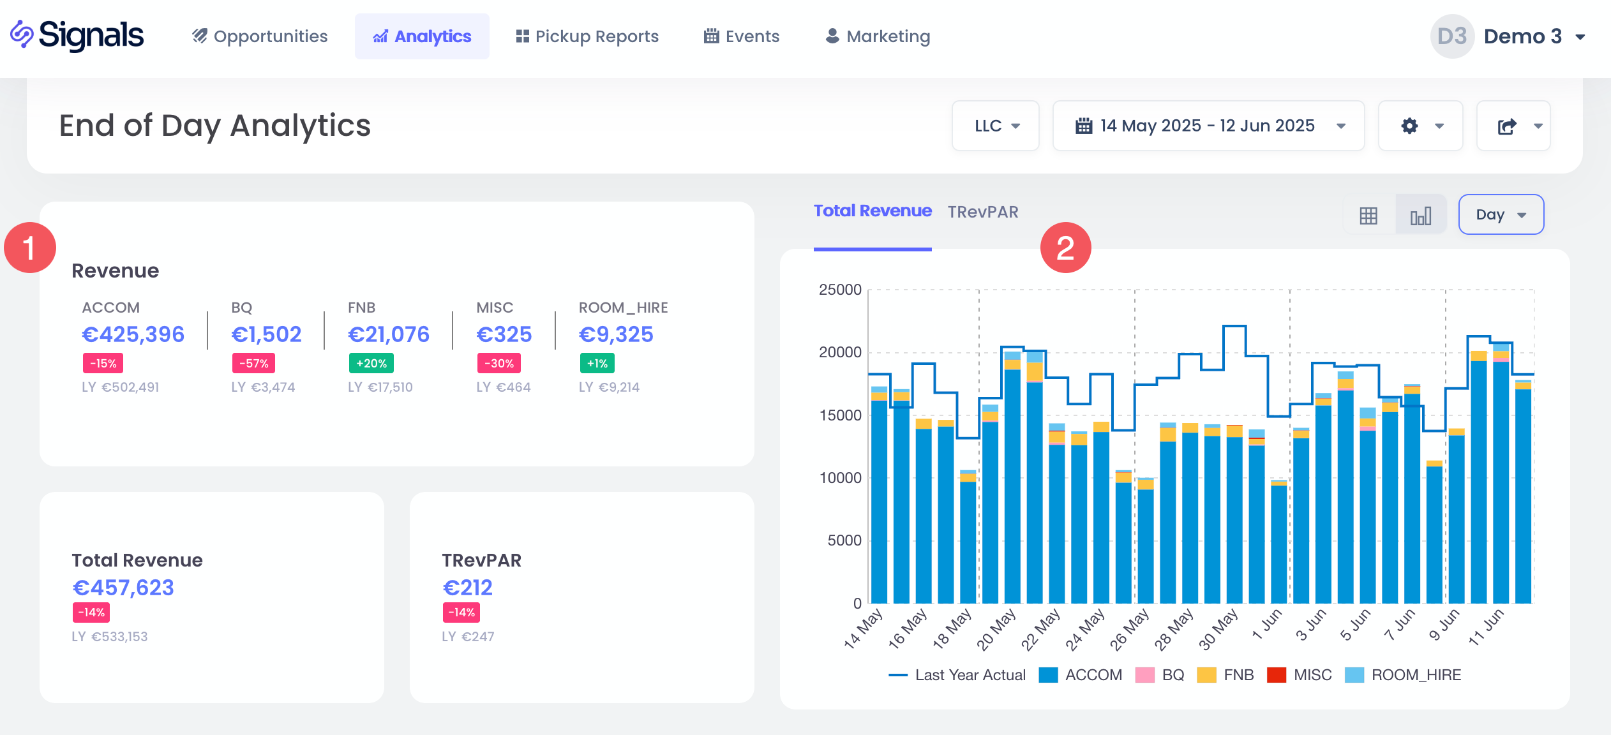Click the D3 user avatar
The image size is (1611, 735).
pos(1451,36)
